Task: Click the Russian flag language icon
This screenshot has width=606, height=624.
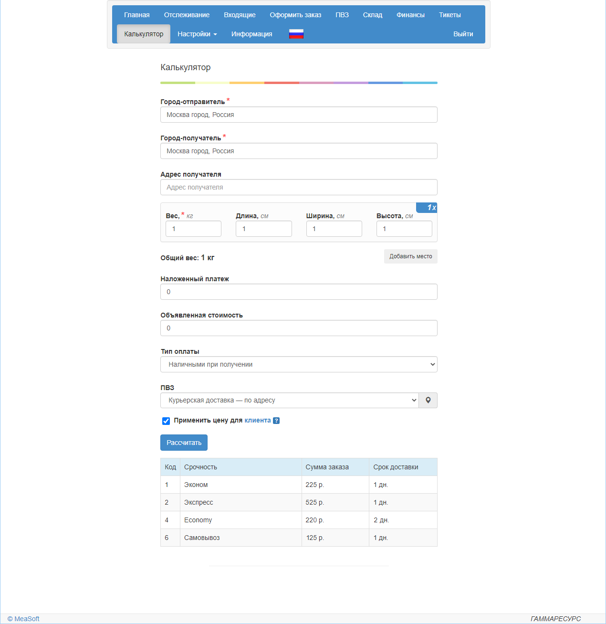Action: (296, 34)
